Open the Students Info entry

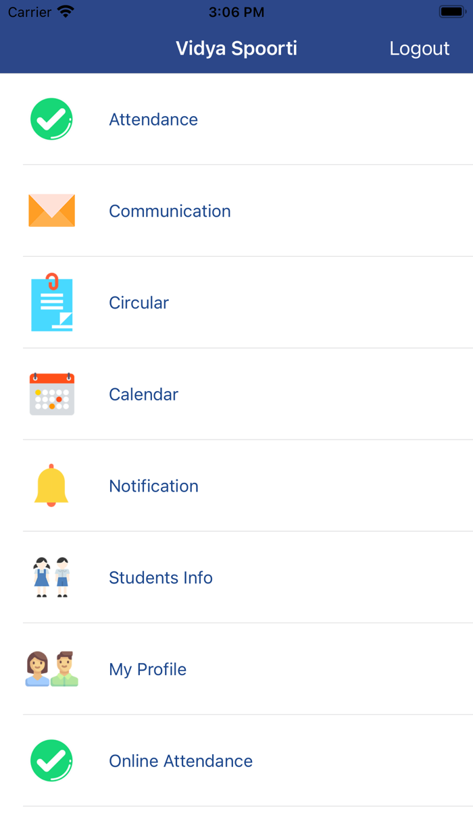point(161,578)
